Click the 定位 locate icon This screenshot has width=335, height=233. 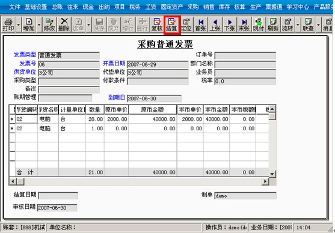186,25
